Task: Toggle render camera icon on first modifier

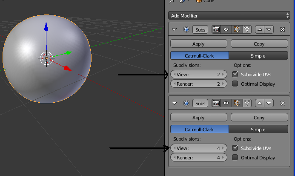Action: point(216,29)
